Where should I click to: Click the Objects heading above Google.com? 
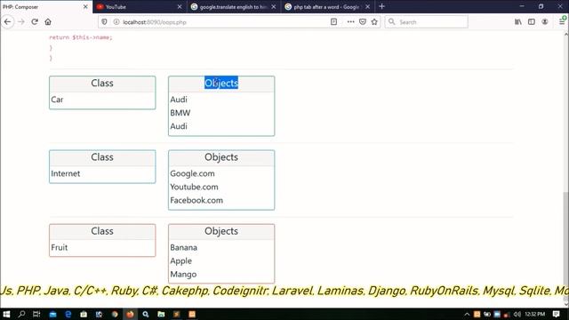tap(221, 157)
